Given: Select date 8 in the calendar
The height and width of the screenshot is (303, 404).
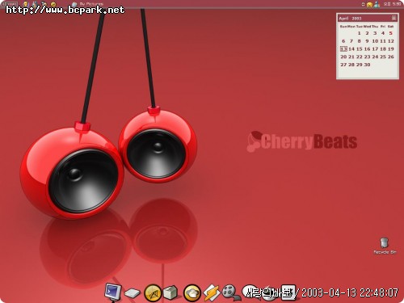Looking at the screenshot, I should [359, 41].
